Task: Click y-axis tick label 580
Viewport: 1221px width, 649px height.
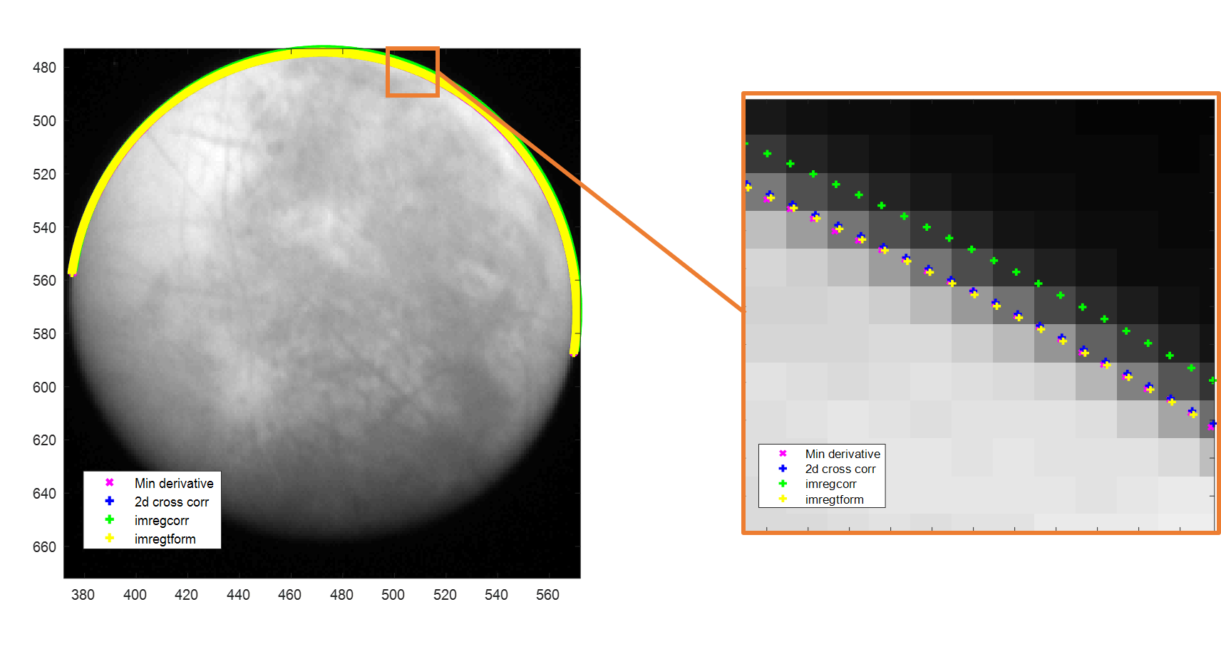Action: (x=44, y=334)
